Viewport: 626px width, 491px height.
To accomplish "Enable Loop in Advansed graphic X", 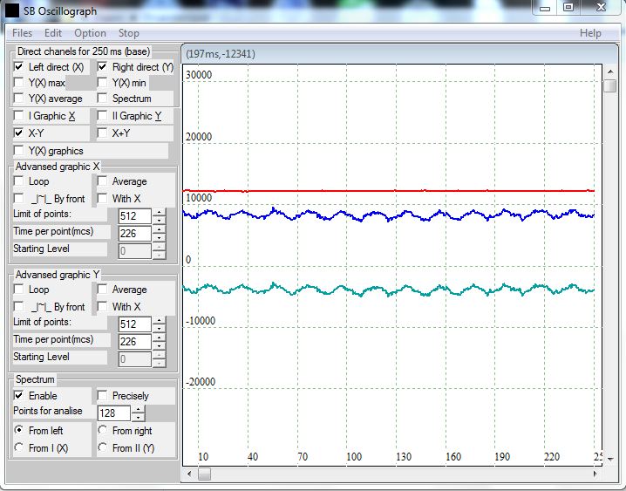I will [19, 181].
